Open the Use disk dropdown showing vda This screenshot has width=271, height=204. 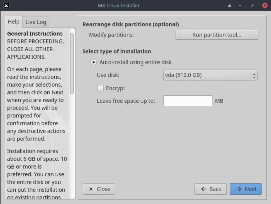(x=210, y=75)
